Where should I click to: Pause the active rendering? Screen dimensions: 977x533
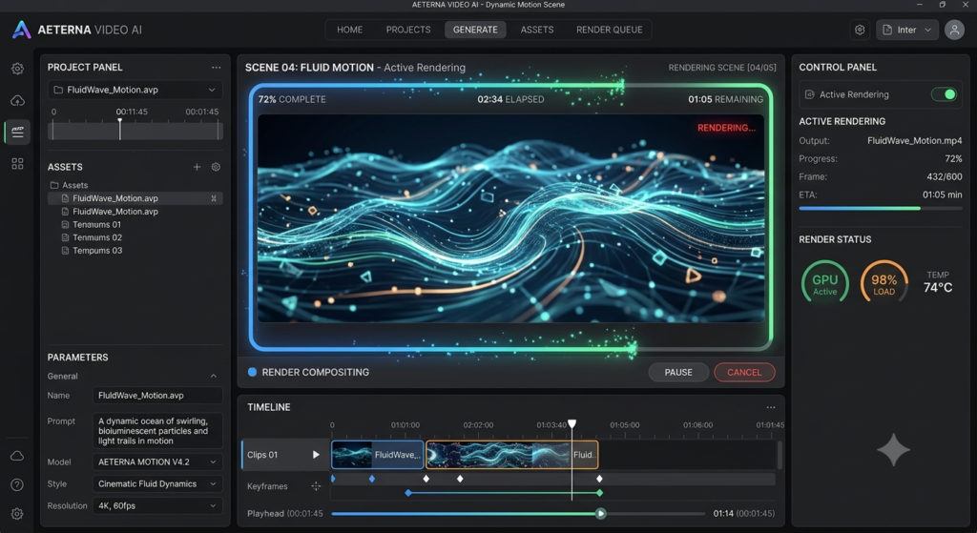678,373
